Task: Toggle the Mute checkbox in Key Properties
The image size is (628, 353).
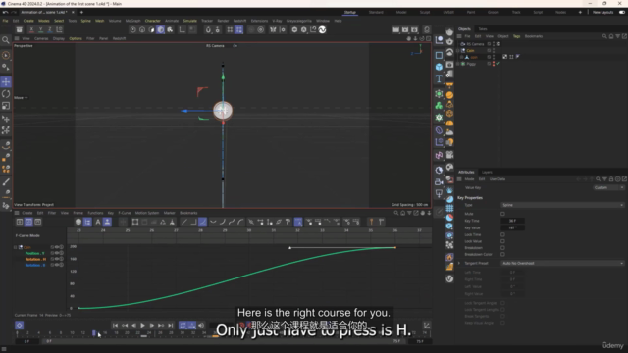Action: click(x=502, y=214)
